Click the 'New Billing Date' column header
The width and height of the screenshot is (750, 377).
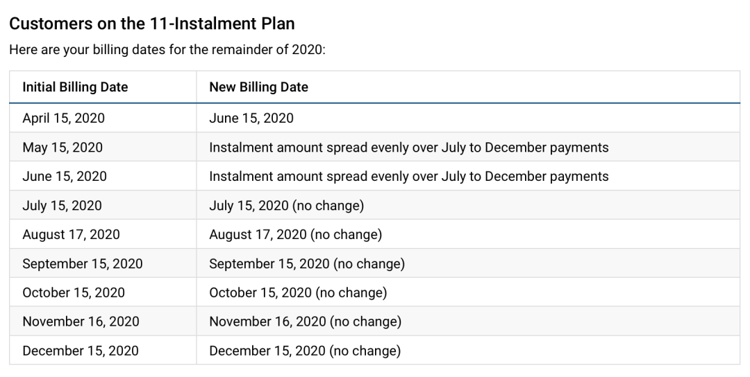point(258,87)
